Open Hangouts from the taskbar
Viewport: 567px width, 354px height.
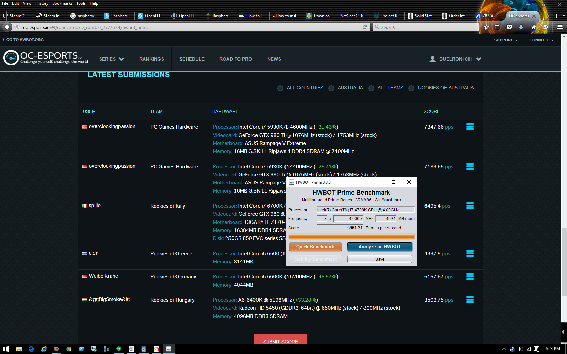(119, 349)
